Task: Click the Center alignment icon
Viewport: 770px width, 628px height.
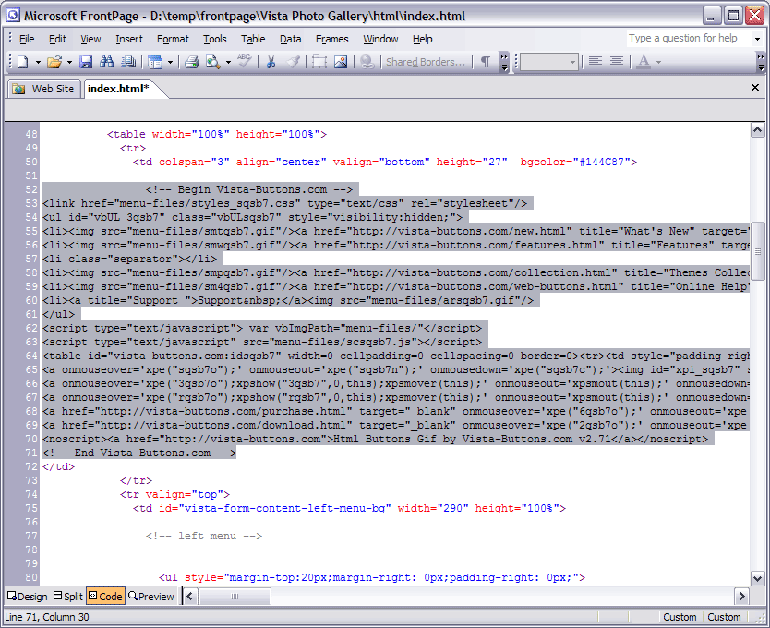Action: tap(617, 62)
